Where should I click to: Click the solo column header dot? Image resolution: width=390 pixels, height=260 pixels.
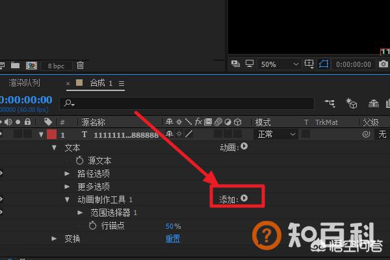click(x=18, y=122)
